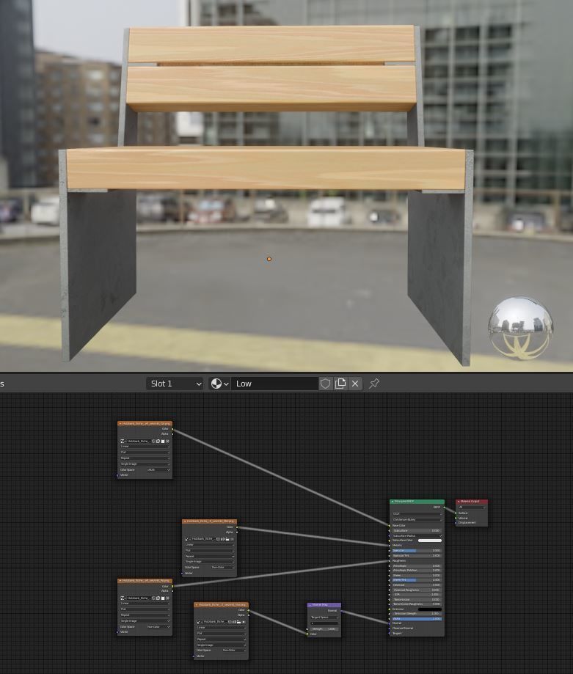
Task: Open Linear interpolation dropdown on the Base Color texture
Action: click(x=145, y=446)
